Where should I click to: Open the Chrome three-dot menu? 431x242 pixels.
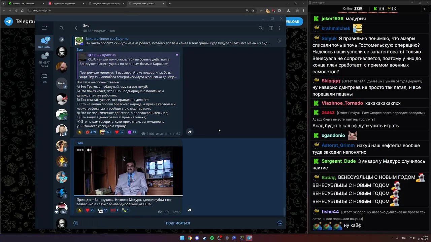(303, 10)
